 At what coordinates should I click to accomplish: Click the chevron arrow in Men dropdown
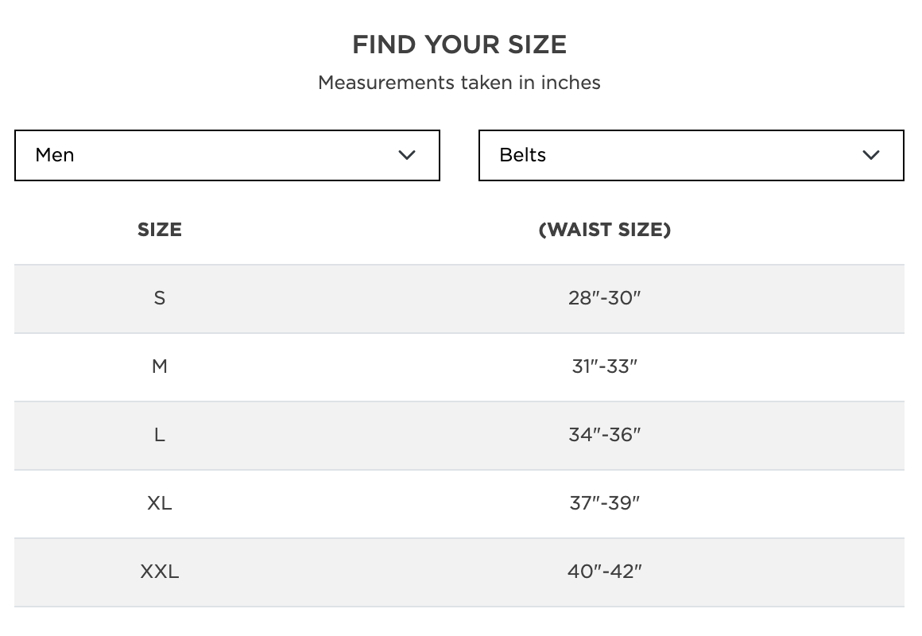click(x=407, y=155)
